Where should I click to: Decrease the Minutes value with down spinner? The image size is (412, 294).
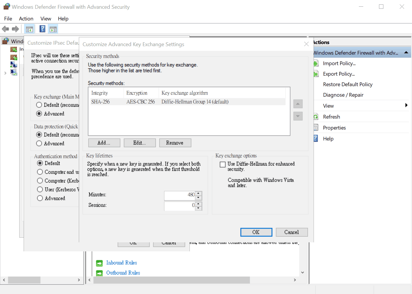coord(199,197)
